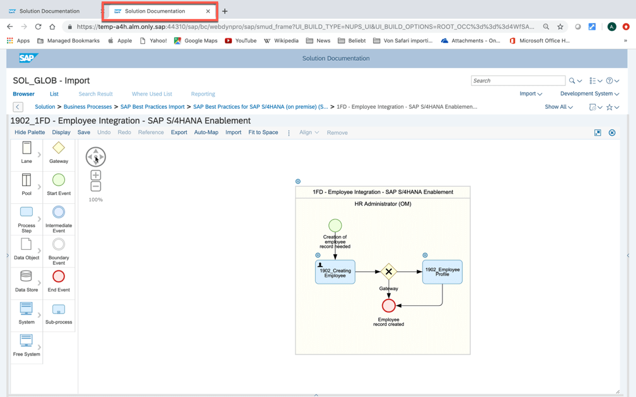Pick the Intermediate Event palette shape

pos(59,220)
